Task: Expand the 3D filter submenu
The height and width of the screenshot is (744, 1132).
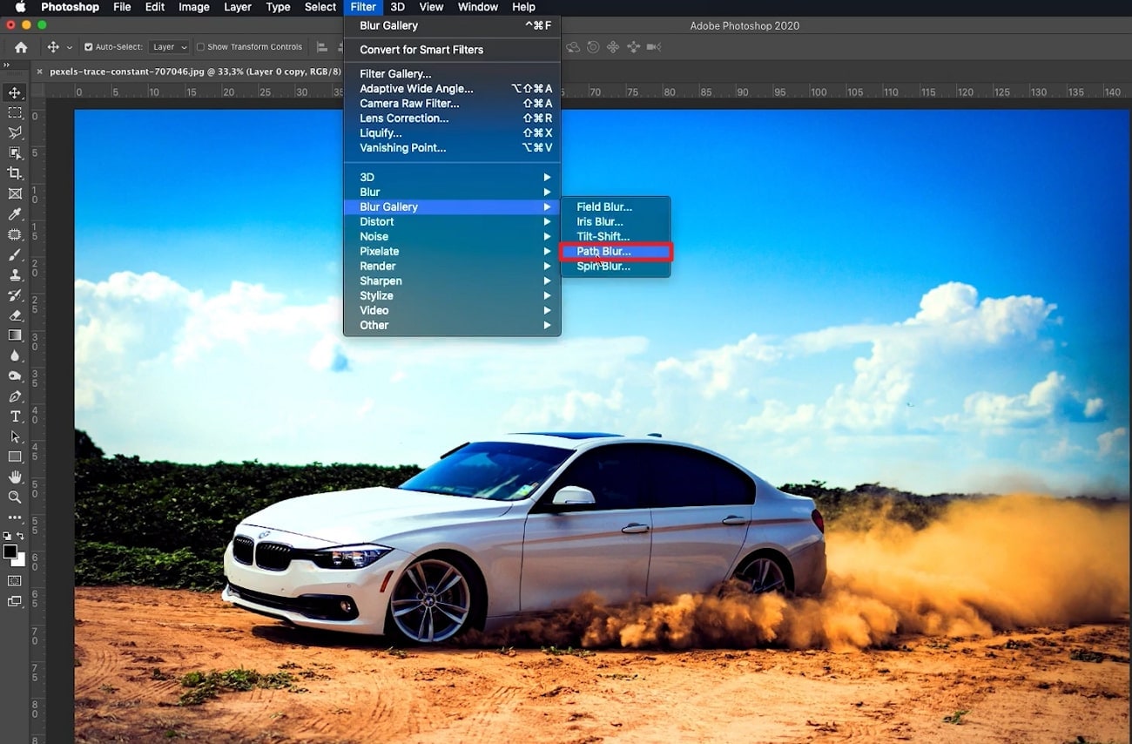Action: (x=452, y=177)
